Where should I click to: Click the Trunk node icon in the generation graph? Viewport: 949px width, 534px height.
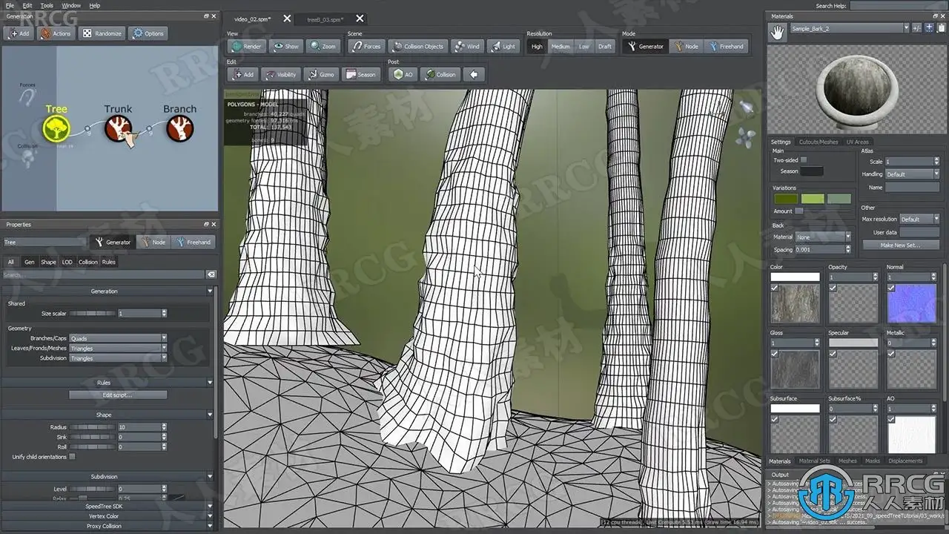[x=118, y=130]
